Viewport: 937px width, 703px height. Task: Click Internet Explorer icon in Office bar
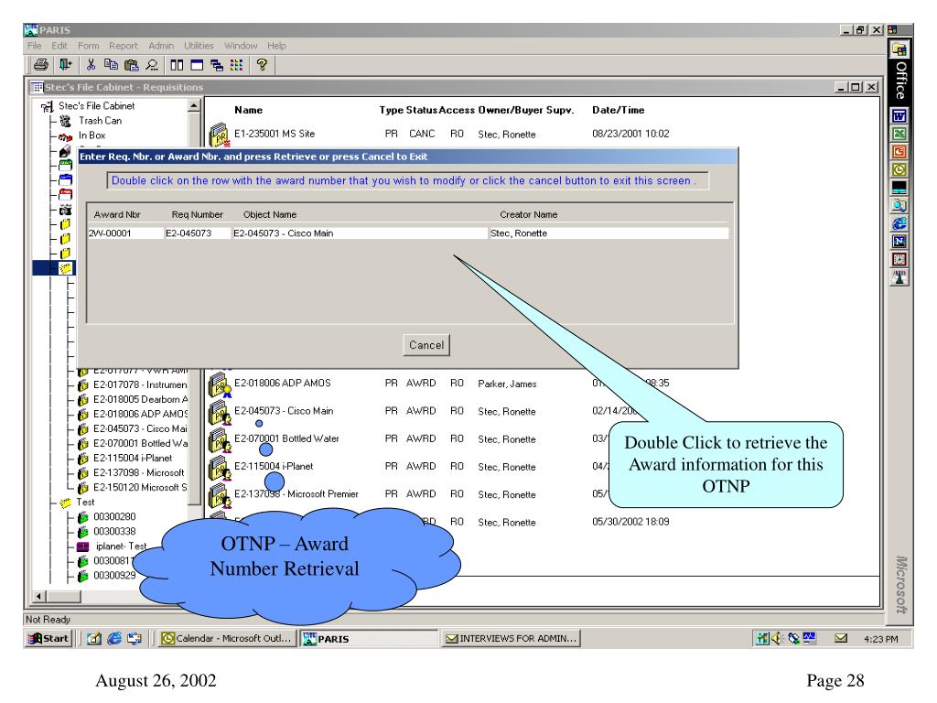[899, 223]
